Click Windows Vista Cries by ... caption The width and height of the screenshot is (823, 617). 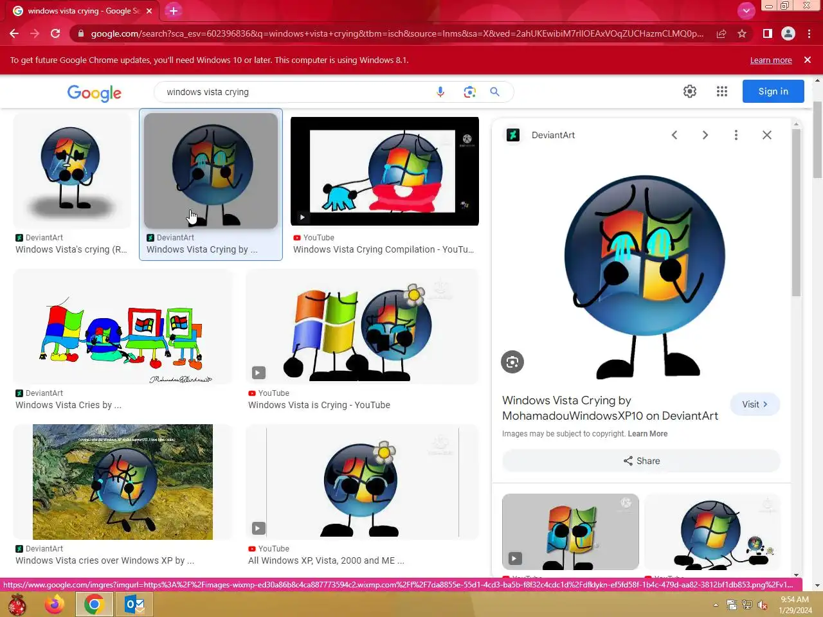pos(68,405)
